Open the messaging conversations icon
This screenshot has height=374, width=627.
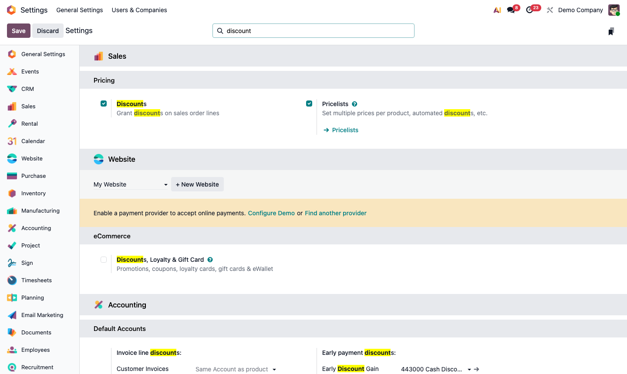pyautogui.click(x=510, y=10)
